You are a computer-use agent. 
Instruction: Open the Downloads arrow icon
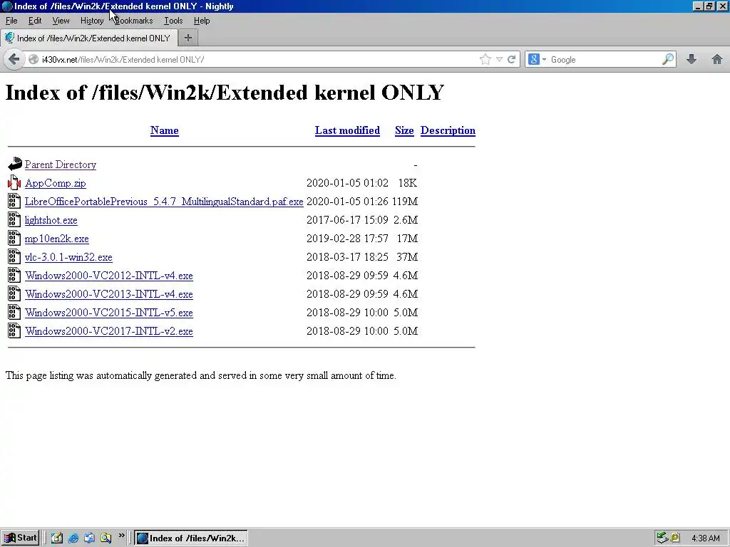click(x=692, y=59)
